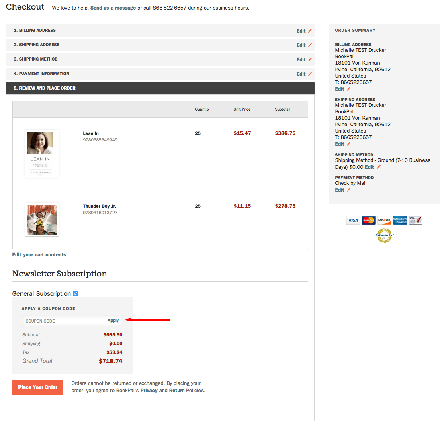Uncheck the General Subscription checkbox

pyautogui.click(x=76, y=293)
